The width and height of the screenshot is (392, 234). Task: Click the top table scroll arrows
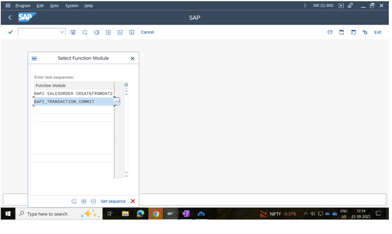(126, 92)
